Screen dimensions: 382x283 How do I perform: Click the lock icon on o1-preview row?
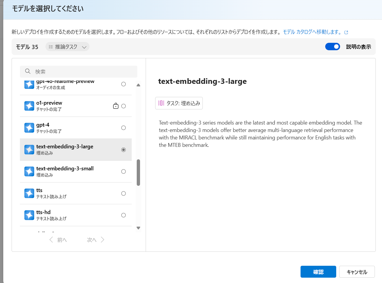tap(116, 106)
